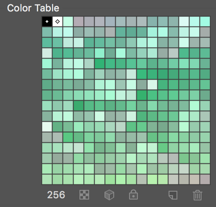This screenshot has height=207, width=216.
Task: Choose the light green swatch starting the bottom row
Action: [47, 179]
